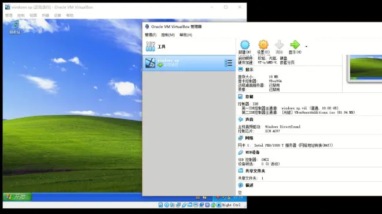Open 管理 menu in windows xp VM window

coord(9,16)
